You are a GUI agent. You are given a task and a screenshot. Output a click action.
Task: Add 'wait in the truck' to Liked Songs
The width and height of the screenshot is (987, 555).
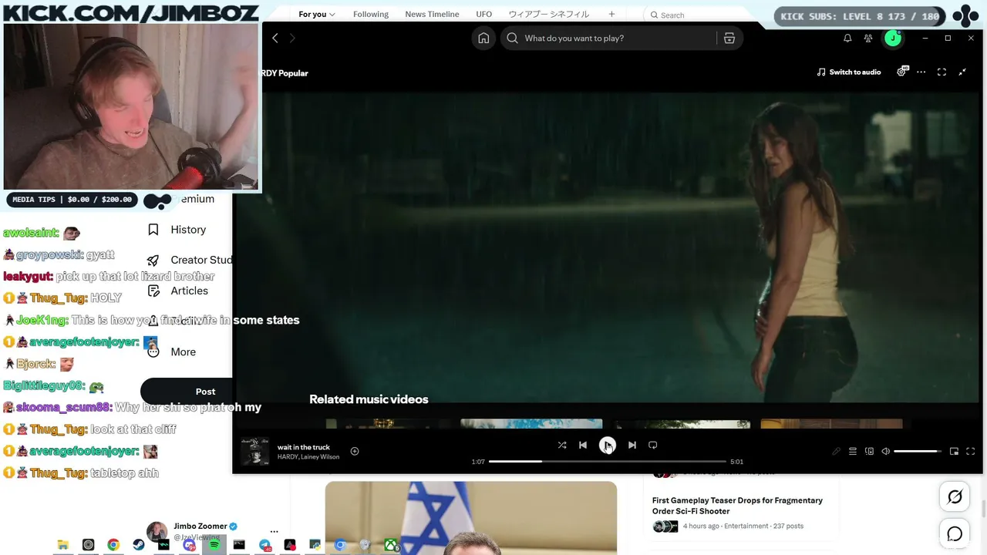355,451
